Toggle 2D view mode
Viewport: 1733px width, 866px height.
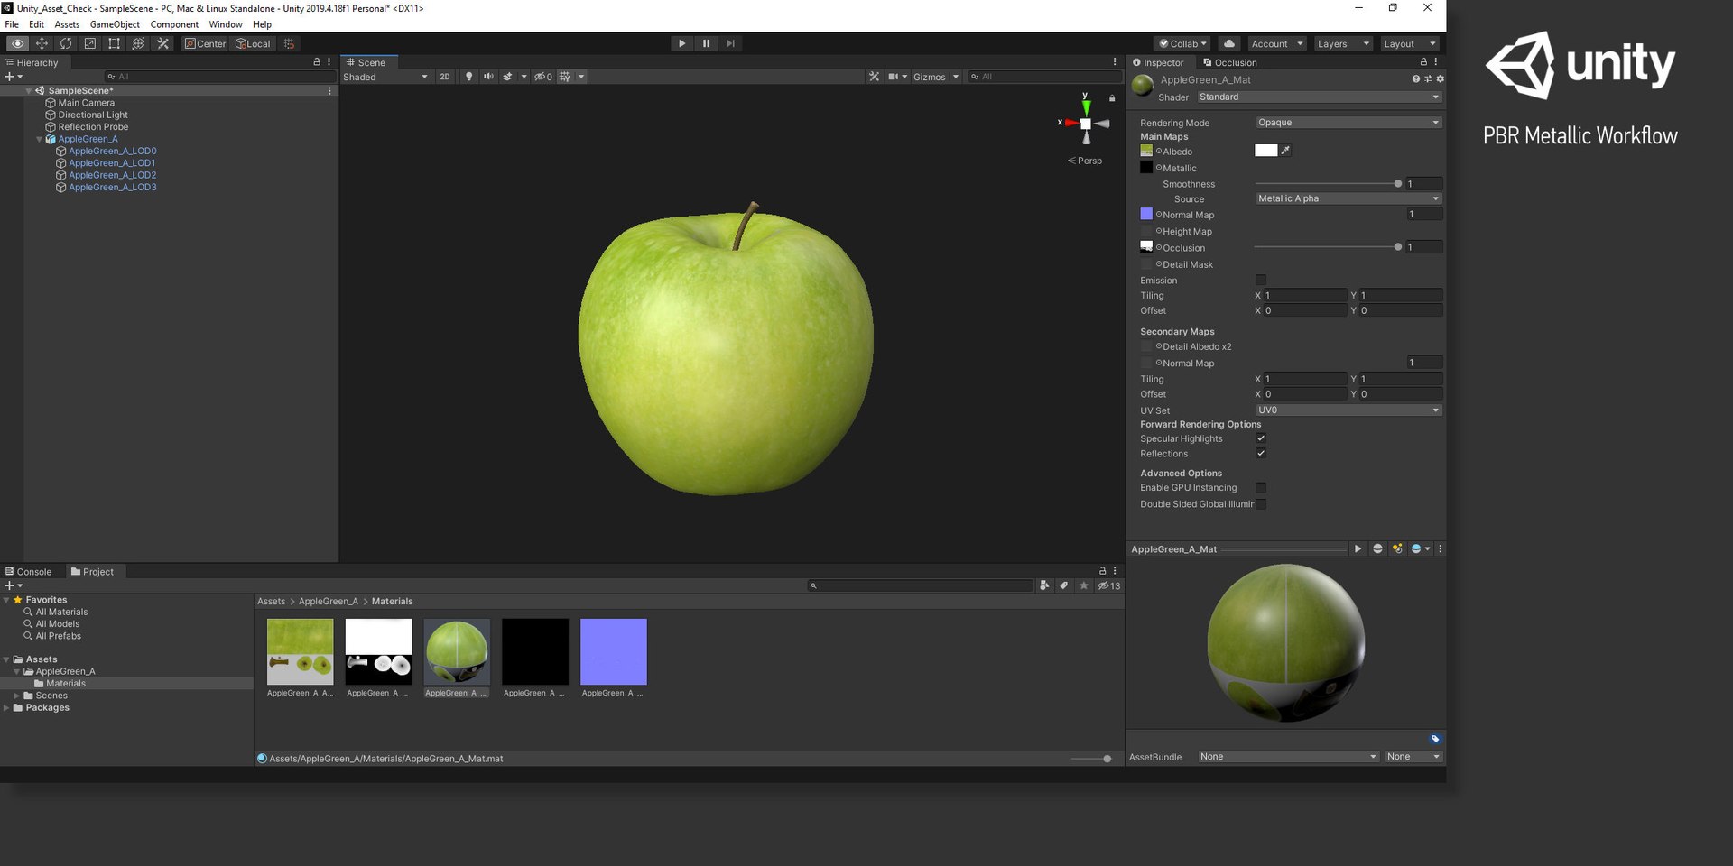pyautogui.click(x=445, y=77)
